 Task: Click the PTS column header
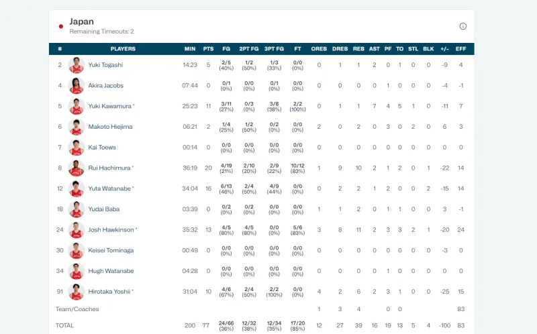click(x=208, y=49)
